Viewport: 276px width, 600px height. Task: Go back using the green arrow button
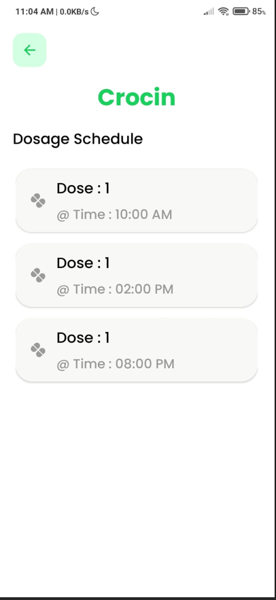pyautogui.click(x=29, y=50)
